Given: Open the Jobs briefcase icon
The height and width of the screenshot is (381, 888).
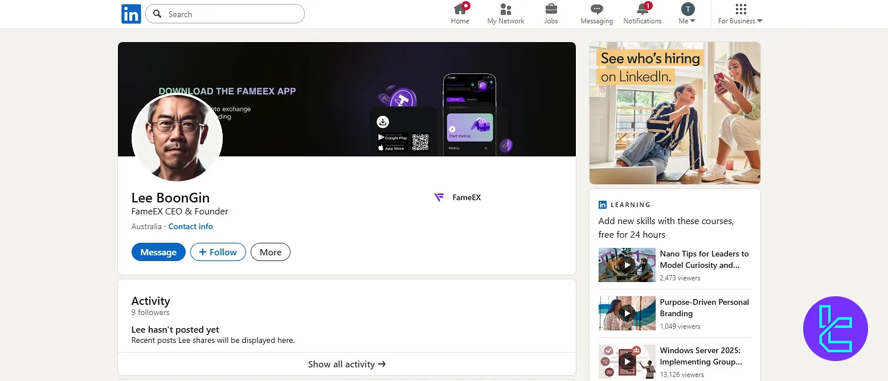Looking at the screenshot, I should click(x=551, y=9).
